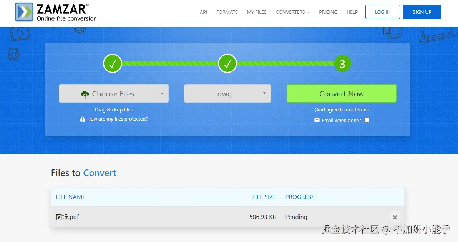This screenshot has width=458, height=242.
Task: Click the 图纸.pdf file name
Action: pyautogui.click(x=67, y=217)
